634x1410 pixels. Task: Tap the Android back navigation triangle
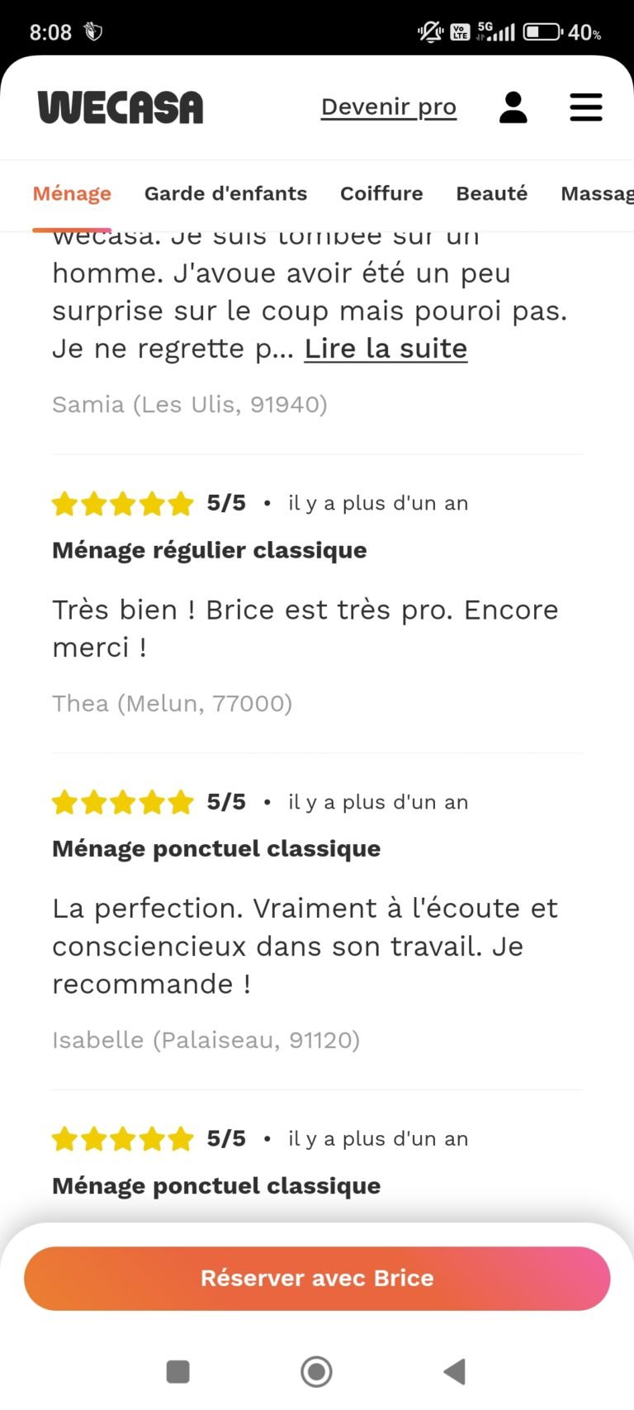point(455,1371)
